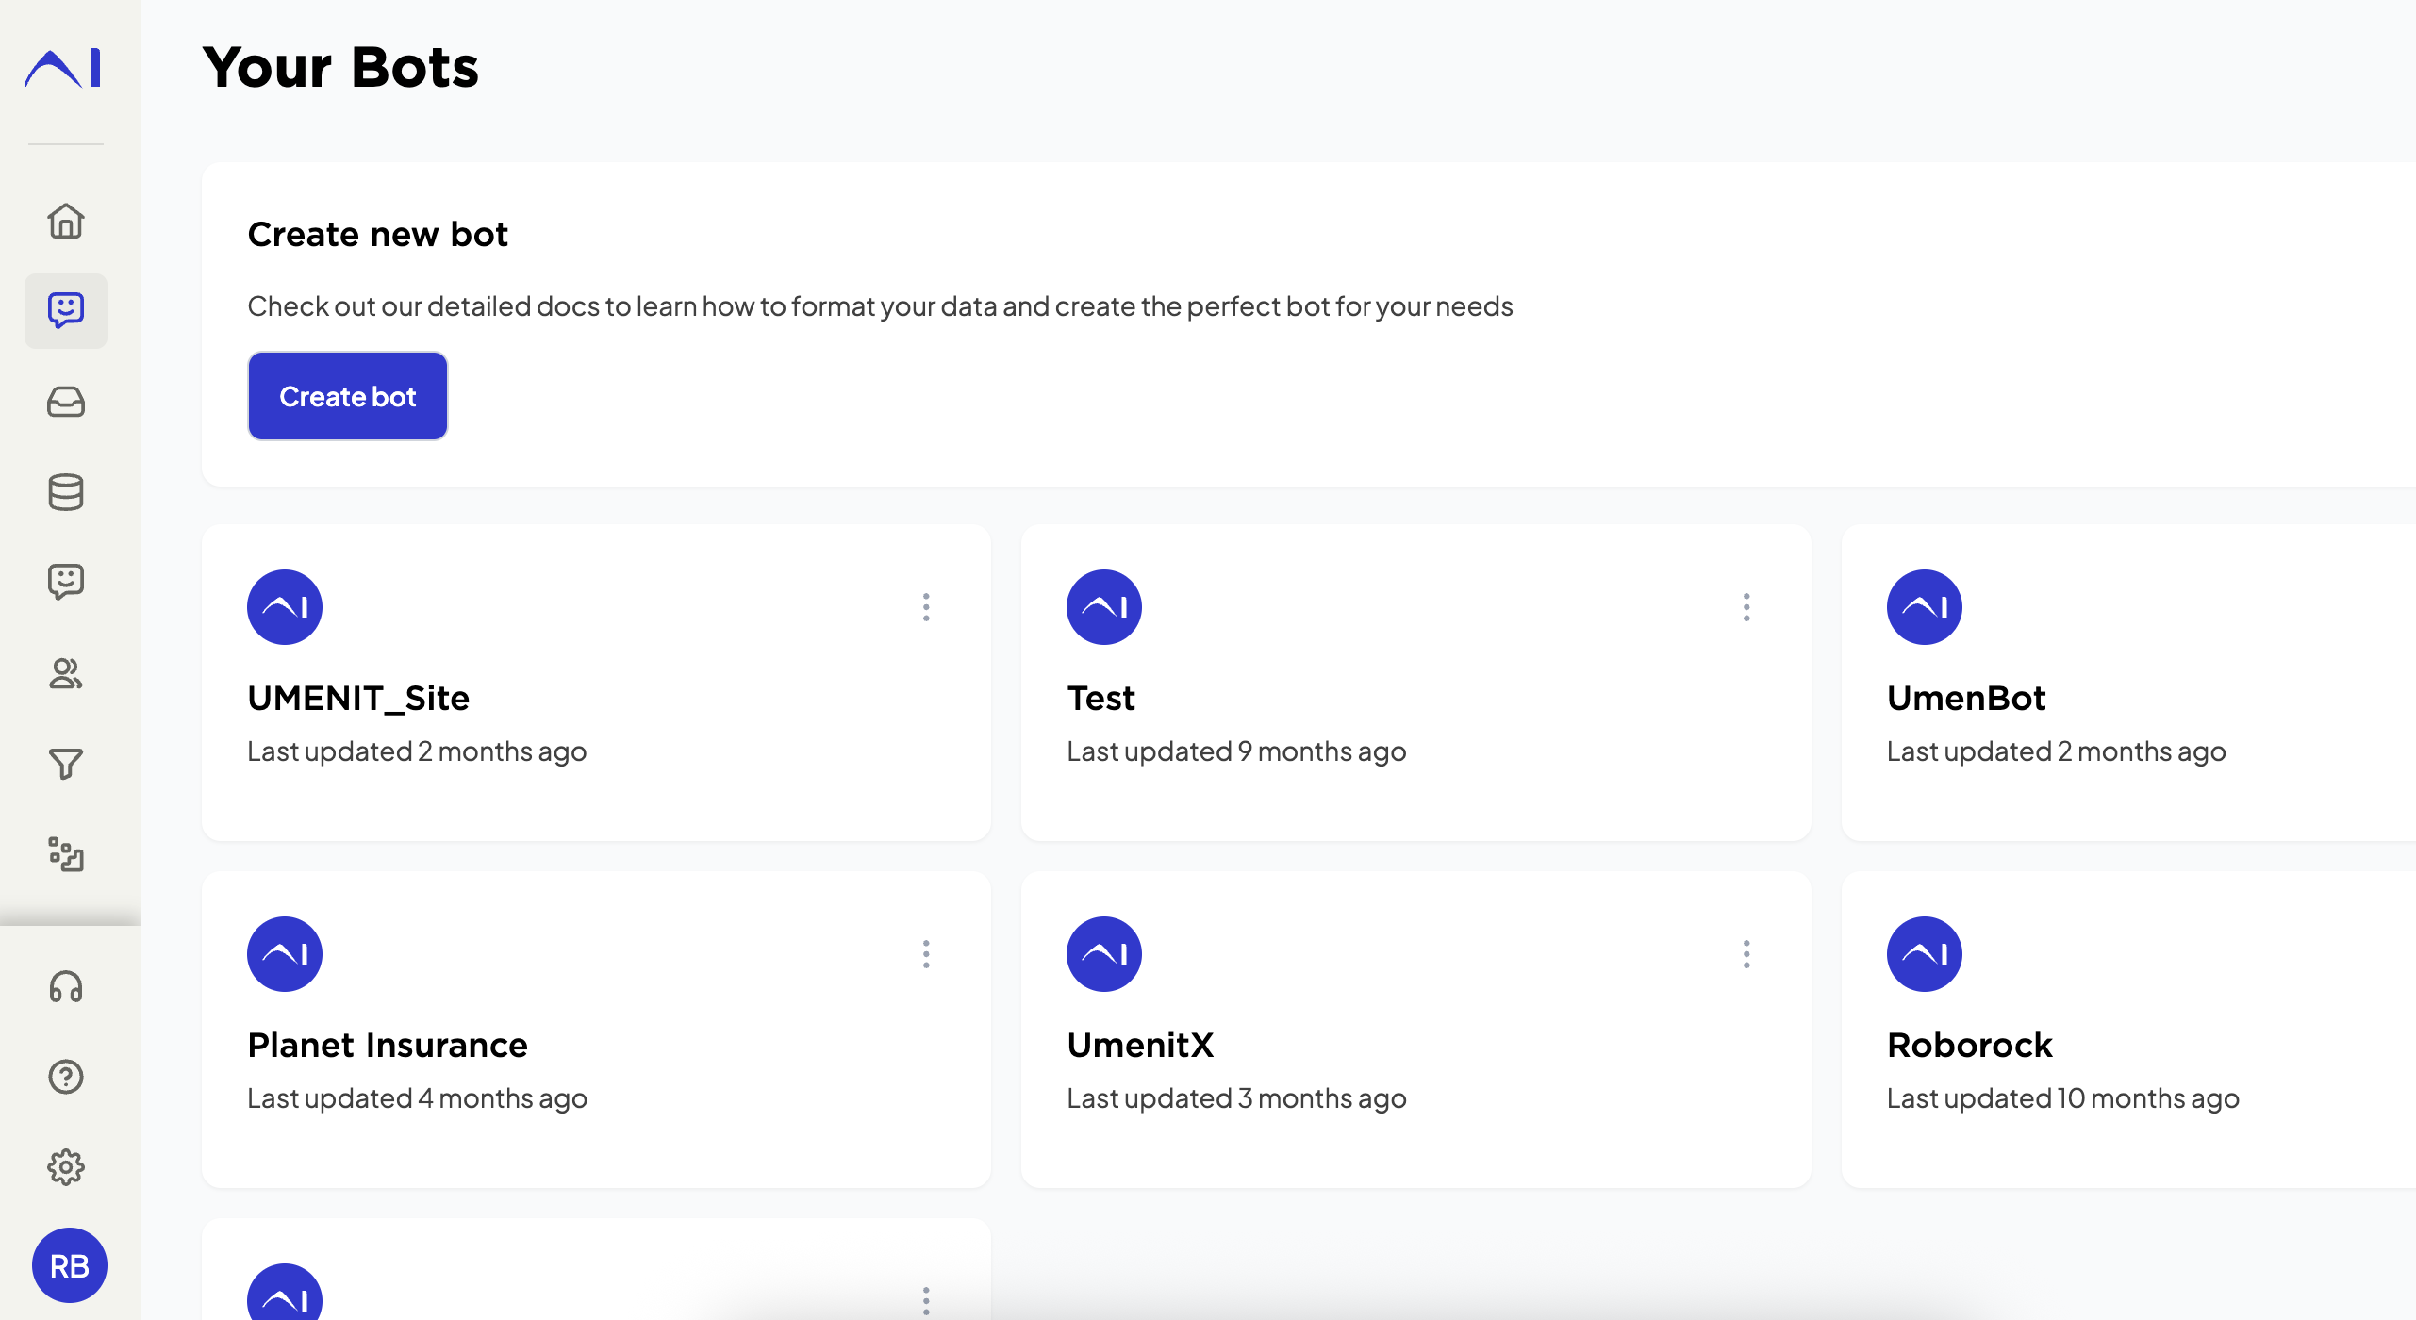Click the AI logo at top left
This screenshot has height=1320, width=2416.
click(x=63, y=68)
